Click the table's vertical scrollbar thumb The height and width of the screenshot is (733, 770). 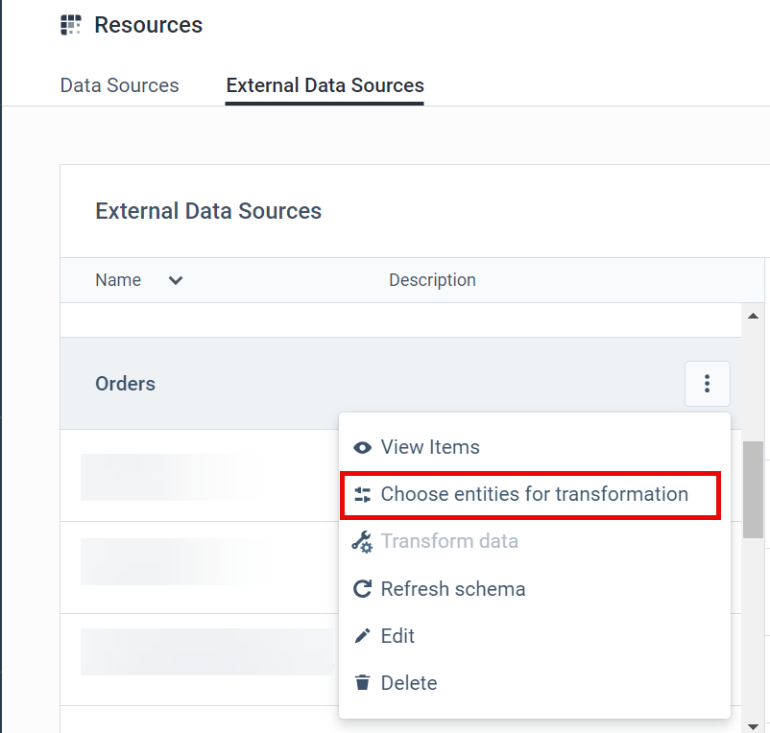(753, 489)
